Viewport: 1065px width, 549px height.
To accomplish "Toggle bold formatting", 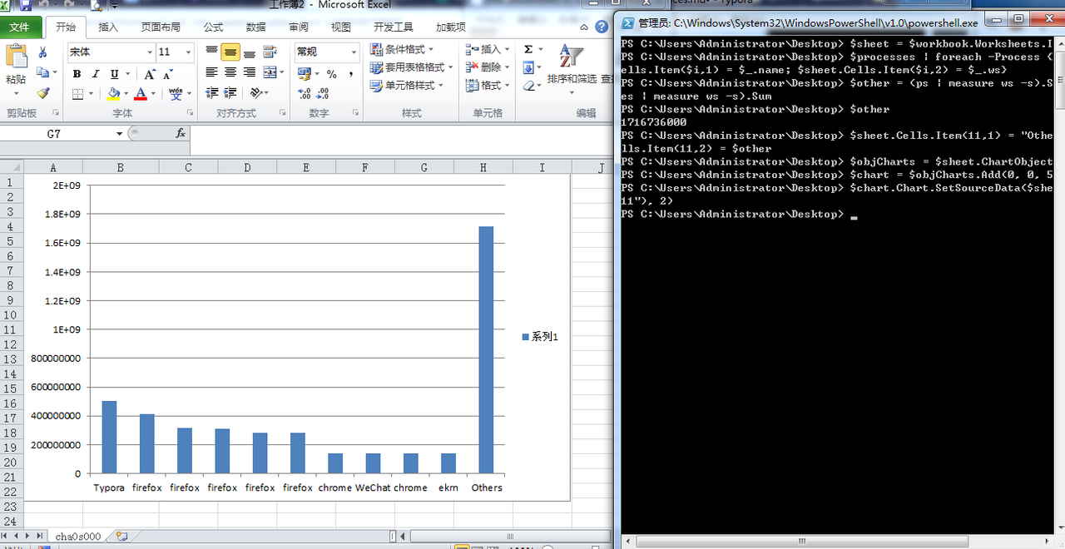I will point(77,73).
